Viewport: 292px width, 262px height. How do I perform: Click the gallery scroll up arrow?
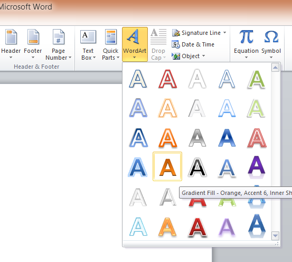click(x=275, y=68)
